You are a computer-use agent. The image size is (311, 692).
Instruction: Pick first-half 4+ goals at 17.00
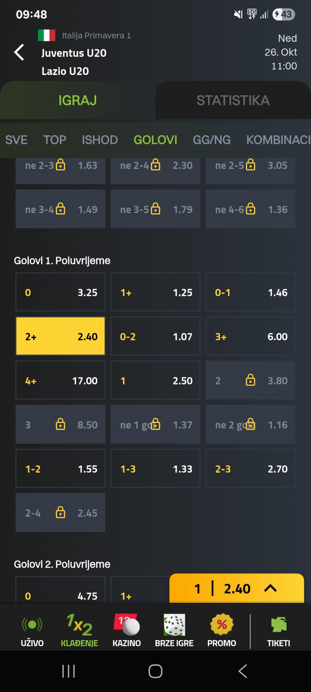[61, 380]
